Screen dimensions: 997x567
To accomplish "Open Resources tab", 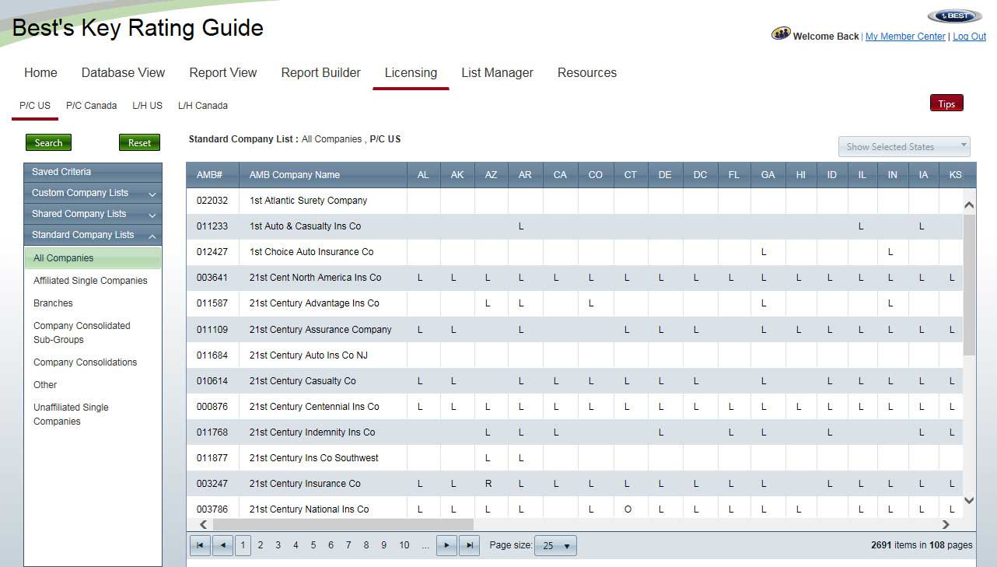I will (587, 72).
